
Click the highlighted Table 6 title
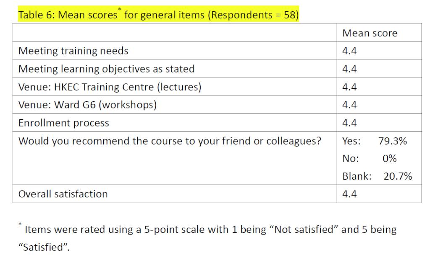[x=158, y=14]
